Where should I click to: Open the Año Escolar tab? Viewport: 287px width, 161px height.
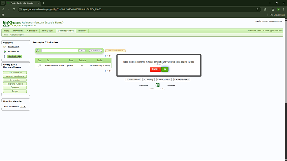48,31
